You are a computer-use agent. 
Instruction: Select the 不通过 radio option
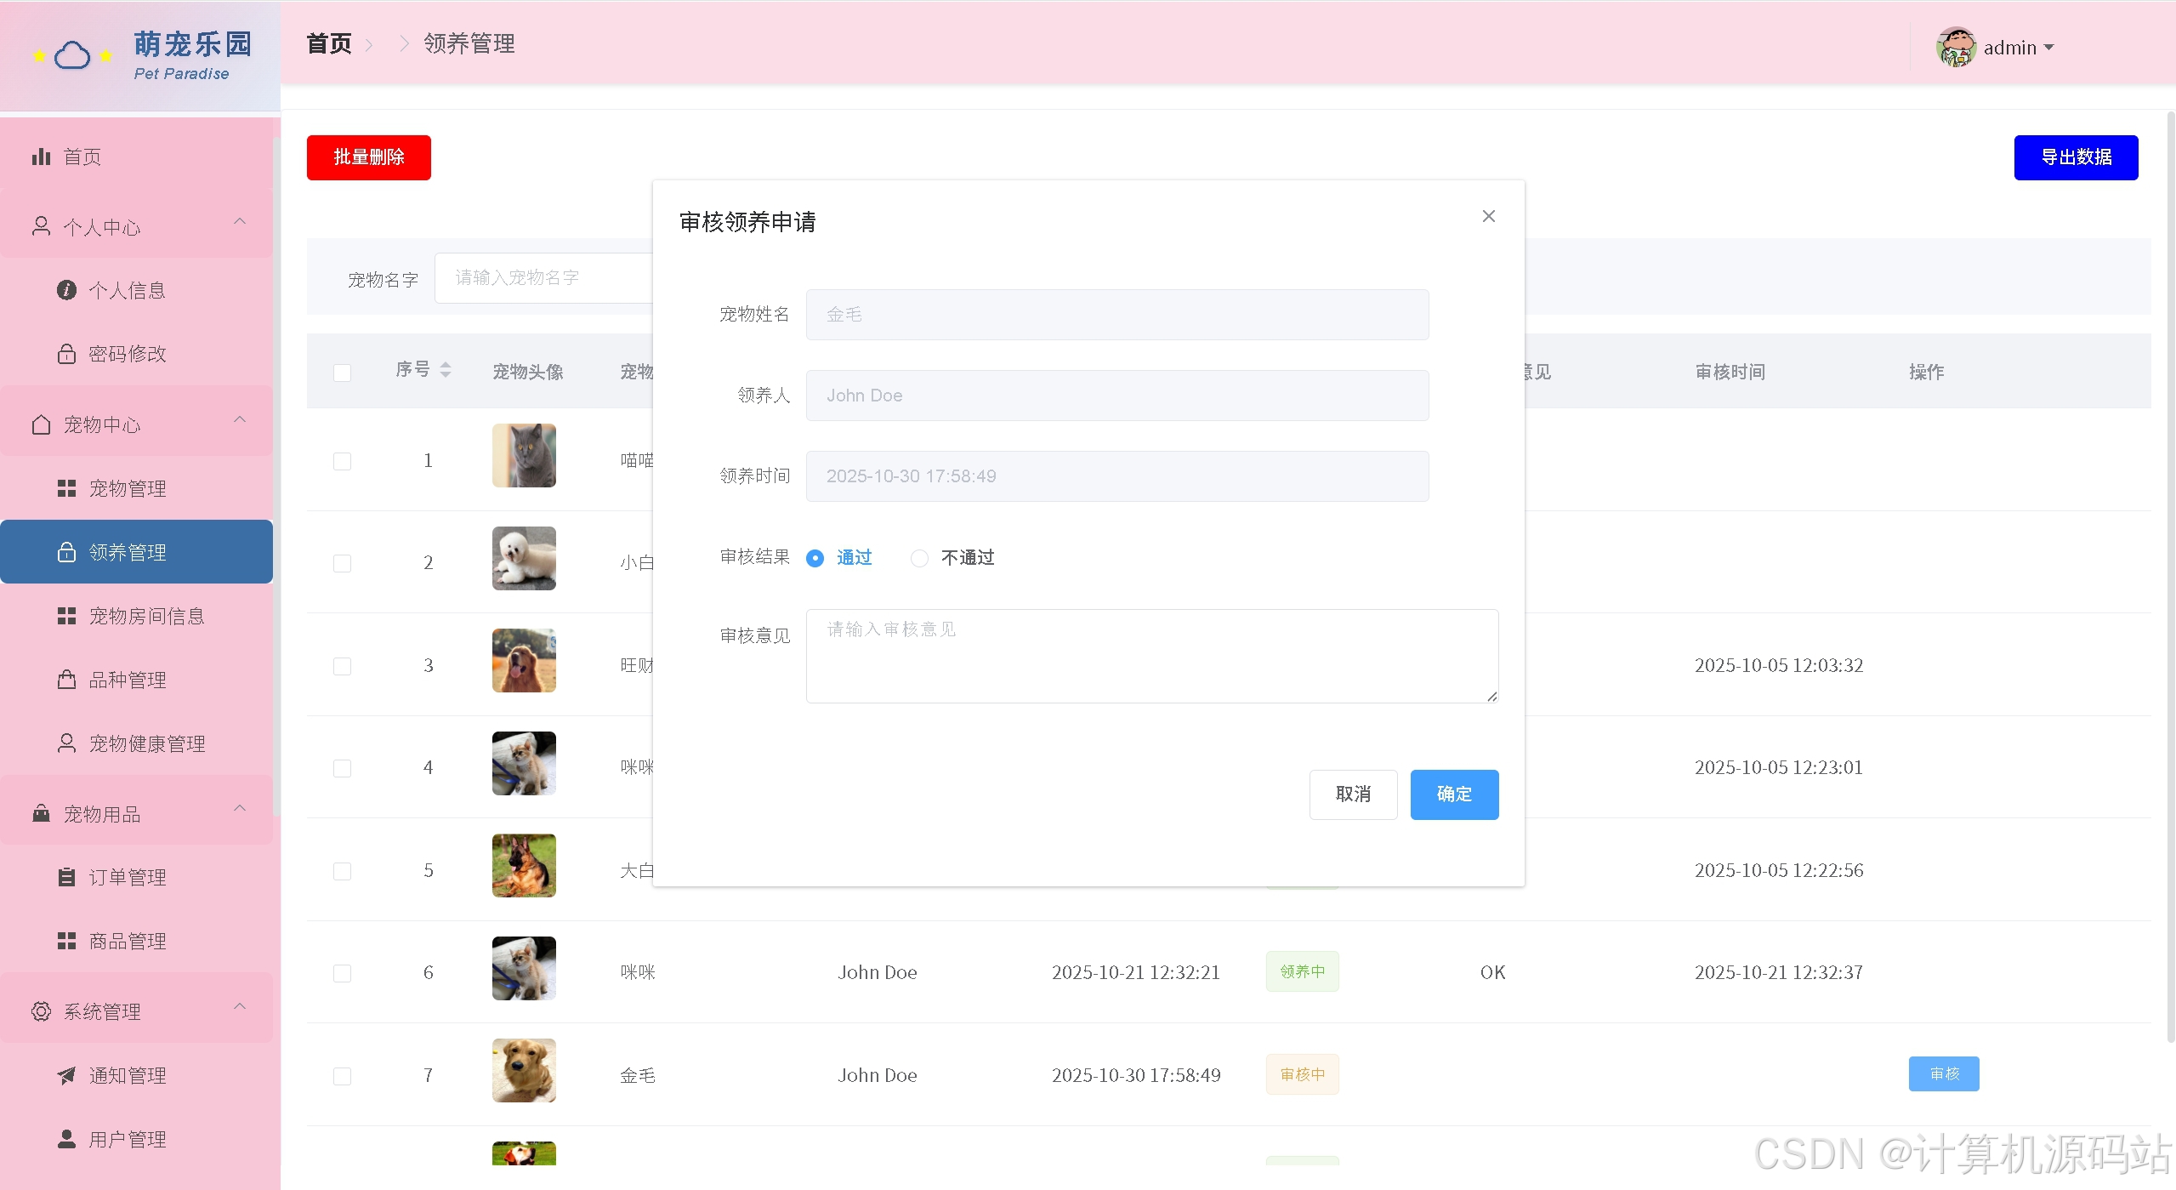[x=919, y=558]
